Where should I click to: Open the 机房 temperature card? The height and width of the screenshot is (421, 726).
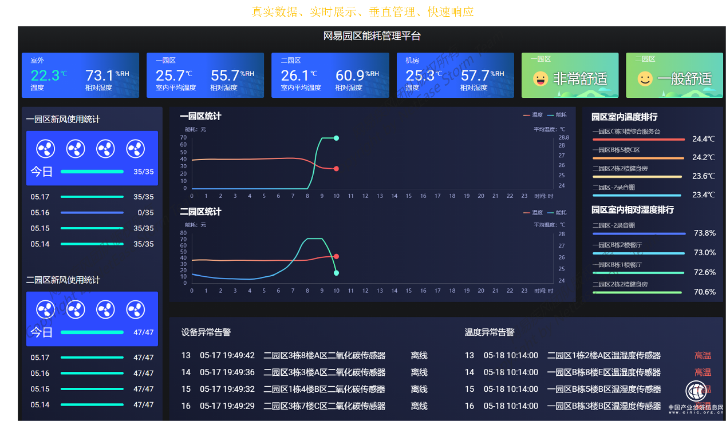tap(455, 75)
